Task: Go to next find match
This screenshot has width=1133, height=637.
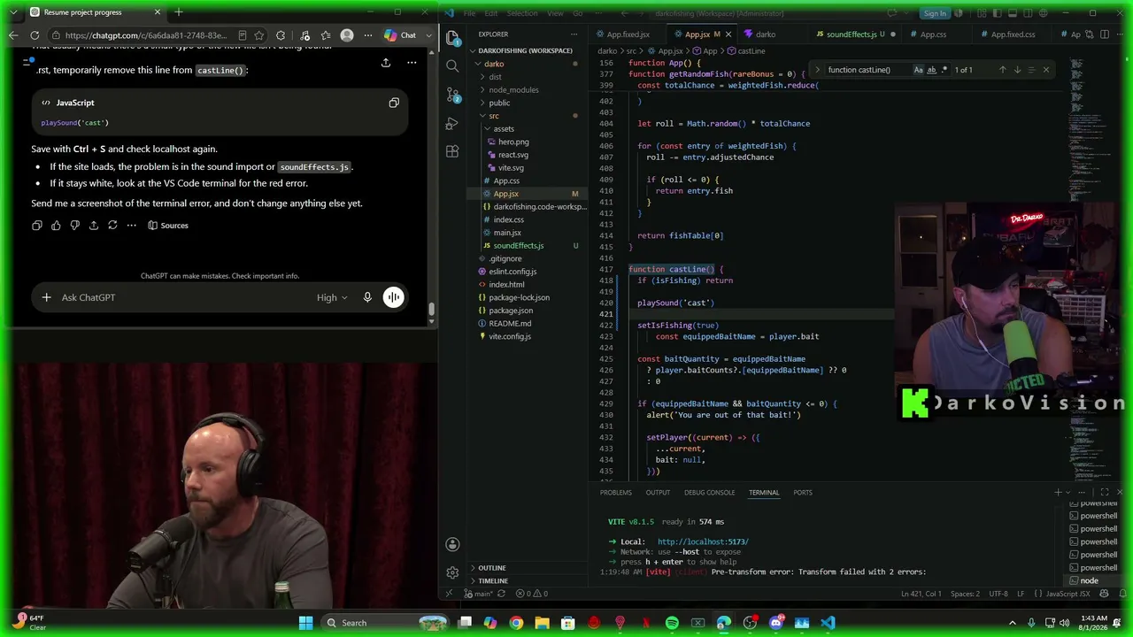Action: coord(1017,70)
